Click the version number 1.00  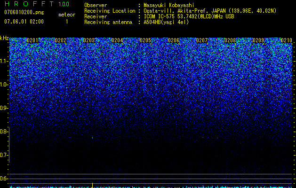point(64,4)
